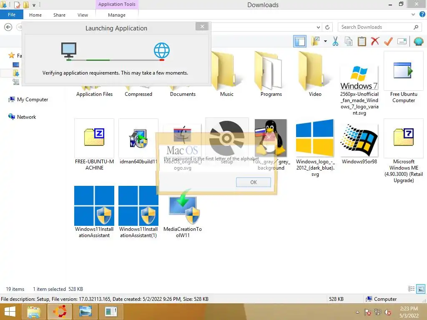Viewport: 427px width, 320px height.
Task: Click the Paste clipboard icon
Action: [362, 41]
